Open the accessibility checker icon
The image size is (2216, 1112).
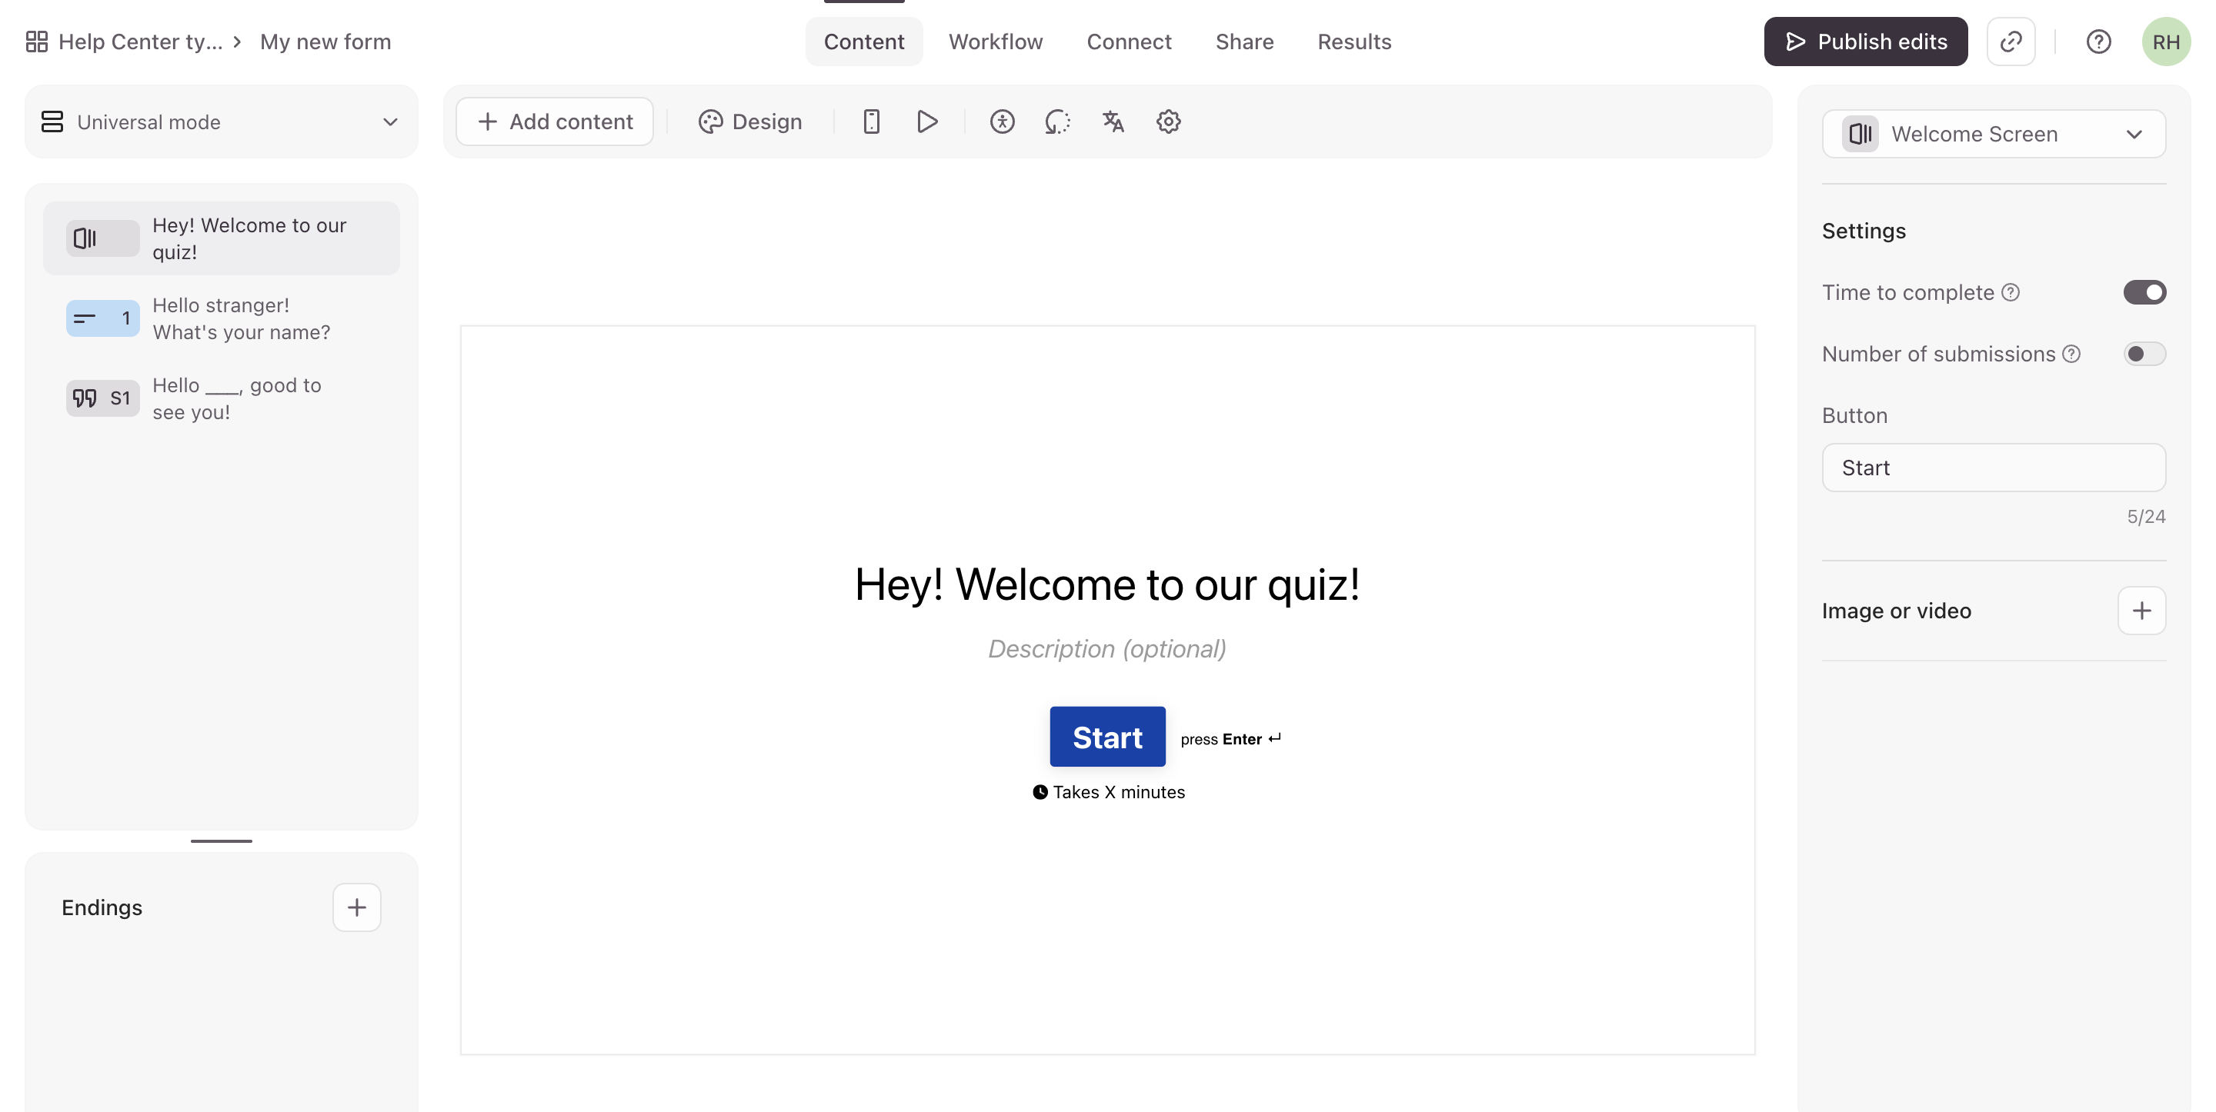coord(1002,122)
